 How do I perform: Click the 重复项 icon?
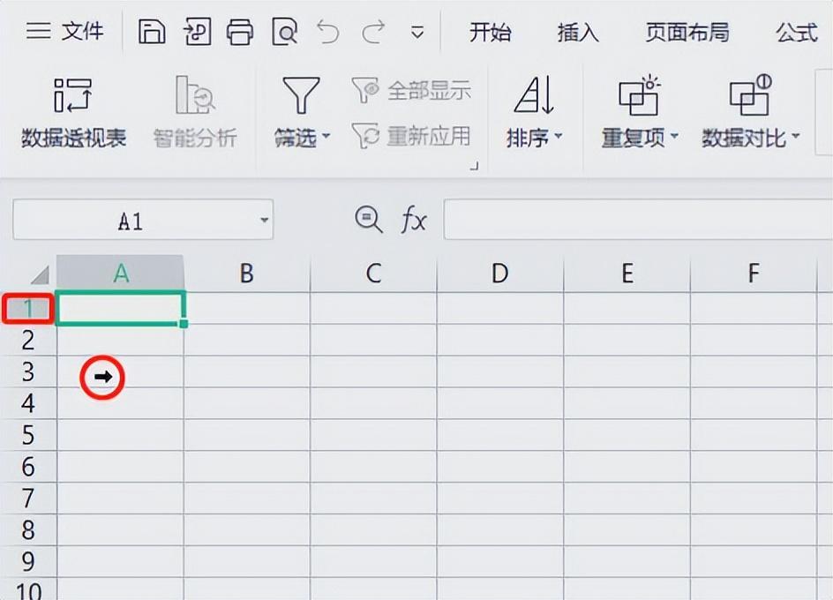tap(640, 96)
